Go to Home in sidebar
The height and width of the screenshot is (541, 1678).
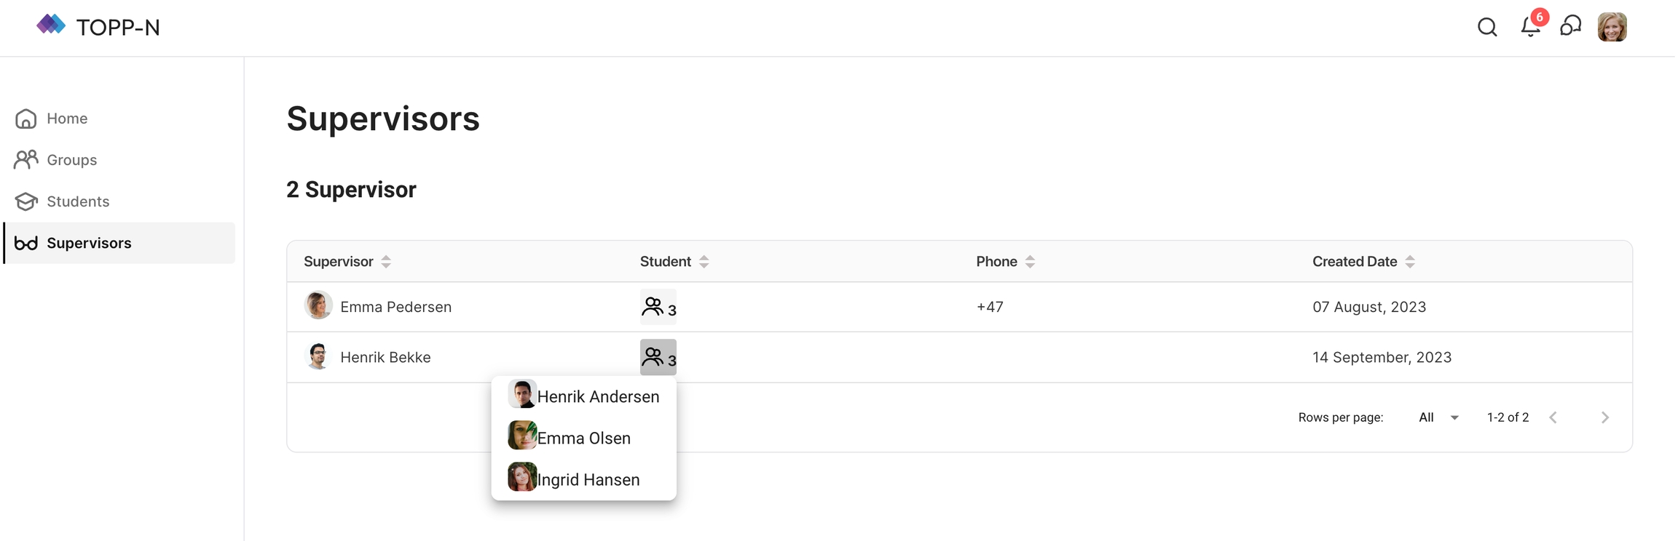(x=66, y=119)
